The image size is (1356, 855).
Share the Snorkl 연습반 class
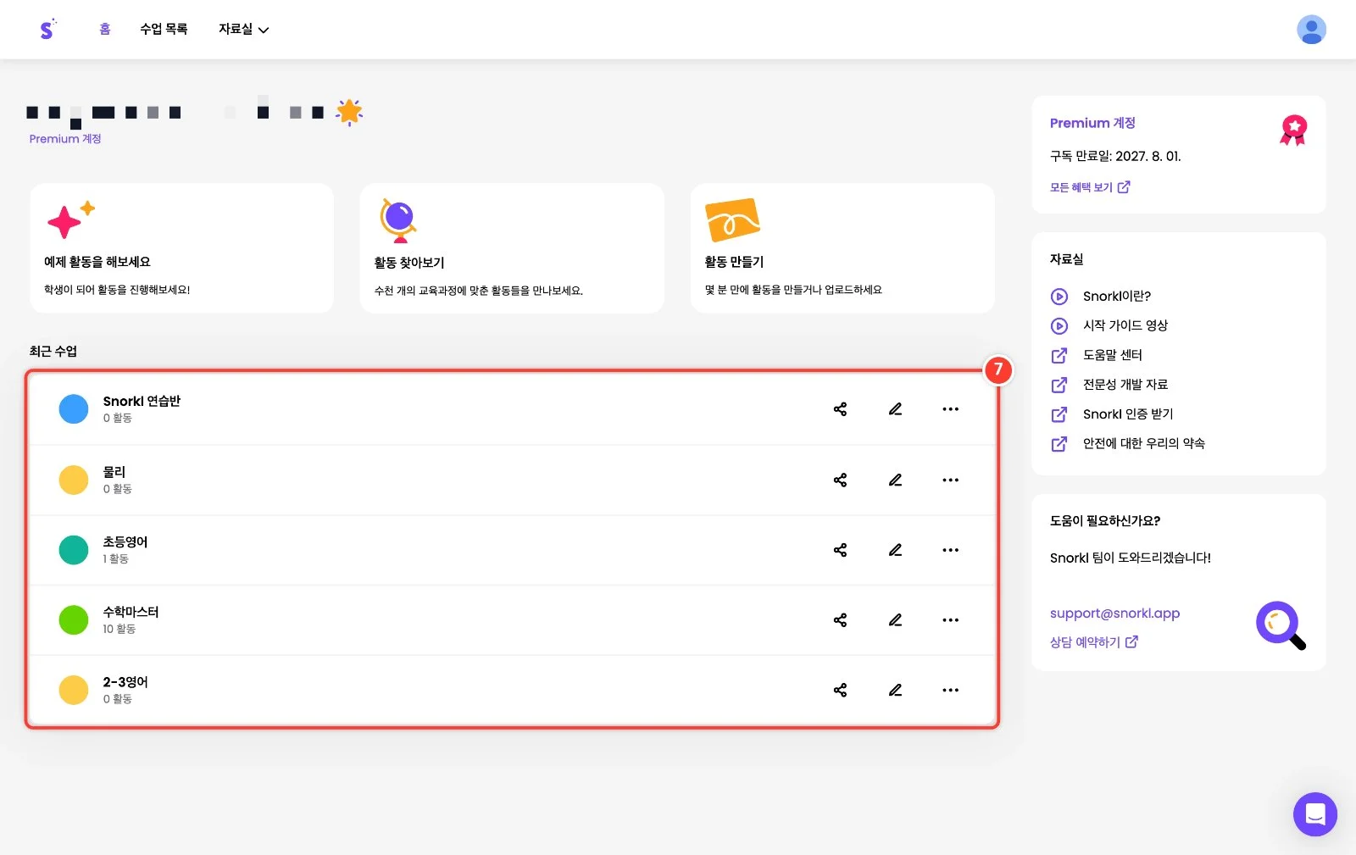click(840, 409)
